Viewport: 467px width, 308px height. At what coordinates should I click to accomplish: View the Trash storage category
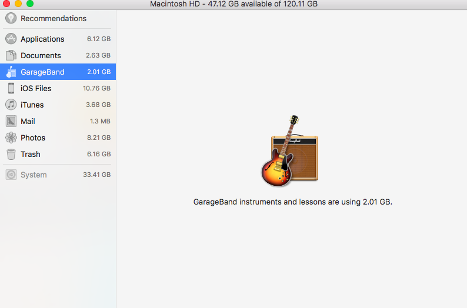click(x=31, y=154)
